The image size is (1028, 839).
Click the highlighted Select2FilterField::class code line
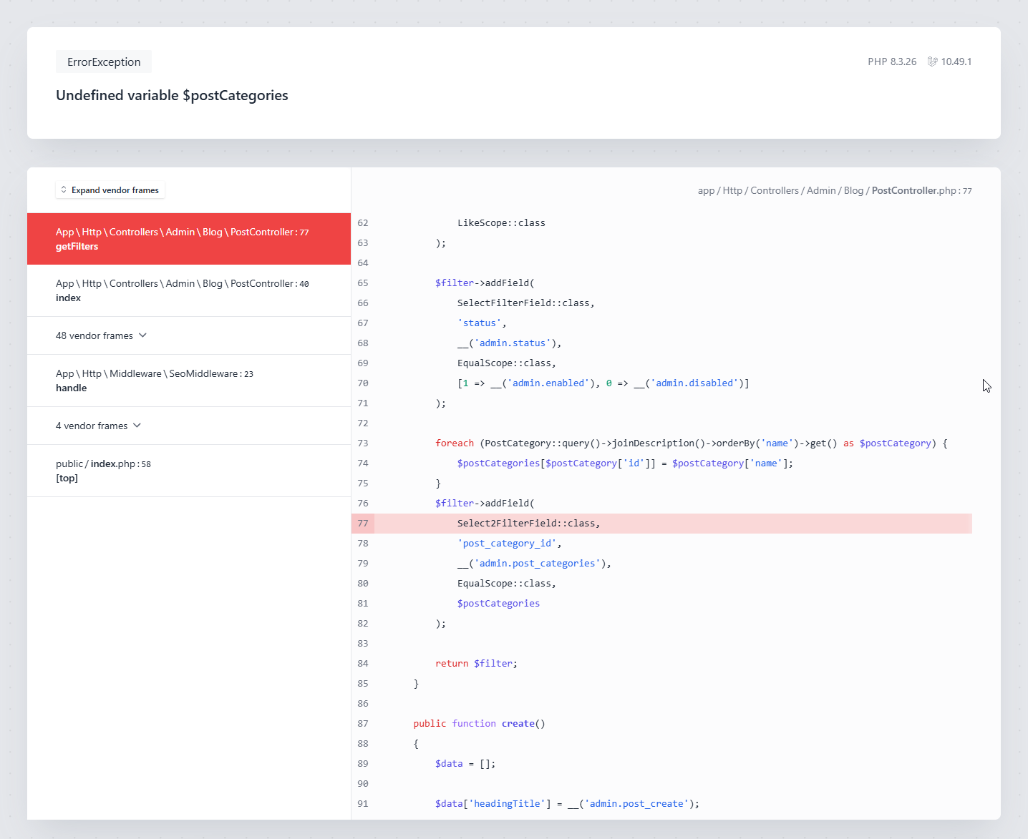click(528, 524)
